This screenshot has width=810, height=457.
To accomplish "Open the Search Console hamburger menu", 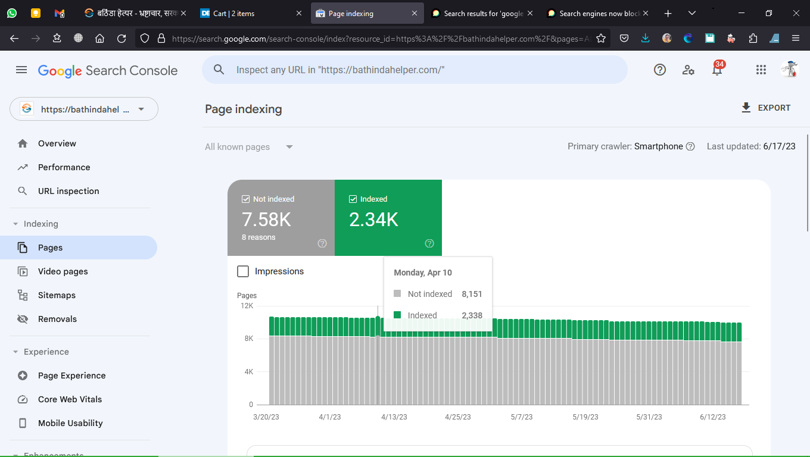I will coord(21,70).
